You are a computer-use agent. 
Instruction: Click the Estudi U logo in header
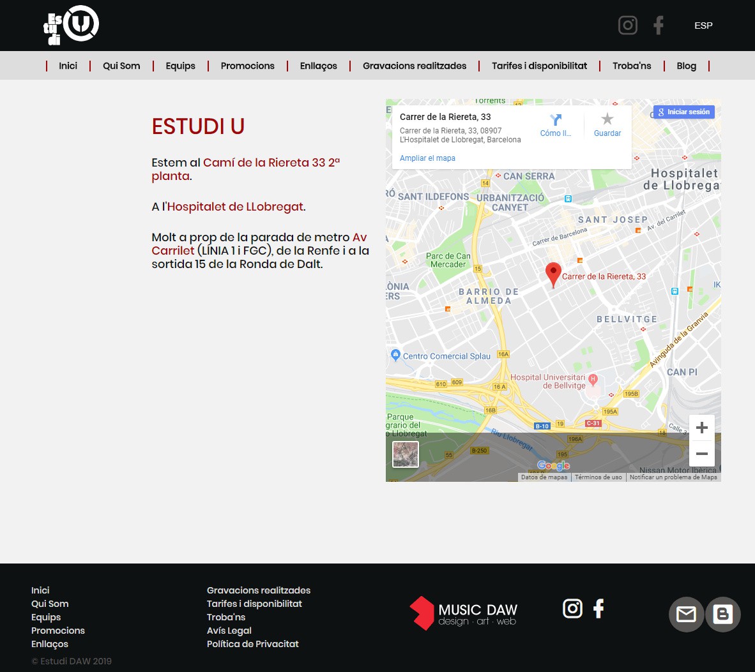(x=71, y=26)
